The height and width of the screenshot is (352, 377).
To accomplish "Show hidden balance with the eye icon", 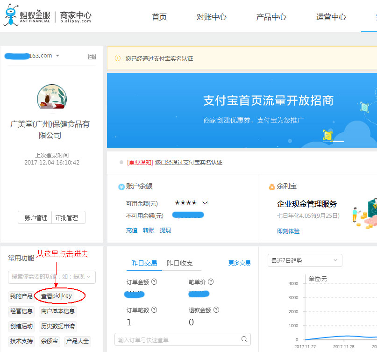I will pyautogui.click(x=205, y=203).
